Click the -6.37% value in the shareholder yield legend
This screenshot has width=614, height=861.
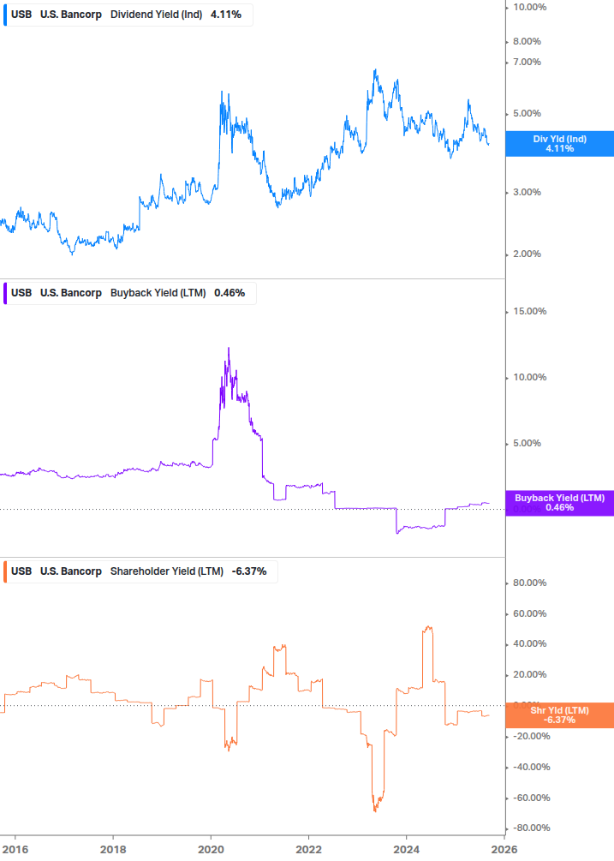[x=249, y=571]
